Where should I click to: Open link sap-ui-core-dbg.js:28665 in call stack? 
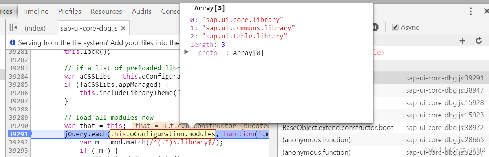point(445,140)
